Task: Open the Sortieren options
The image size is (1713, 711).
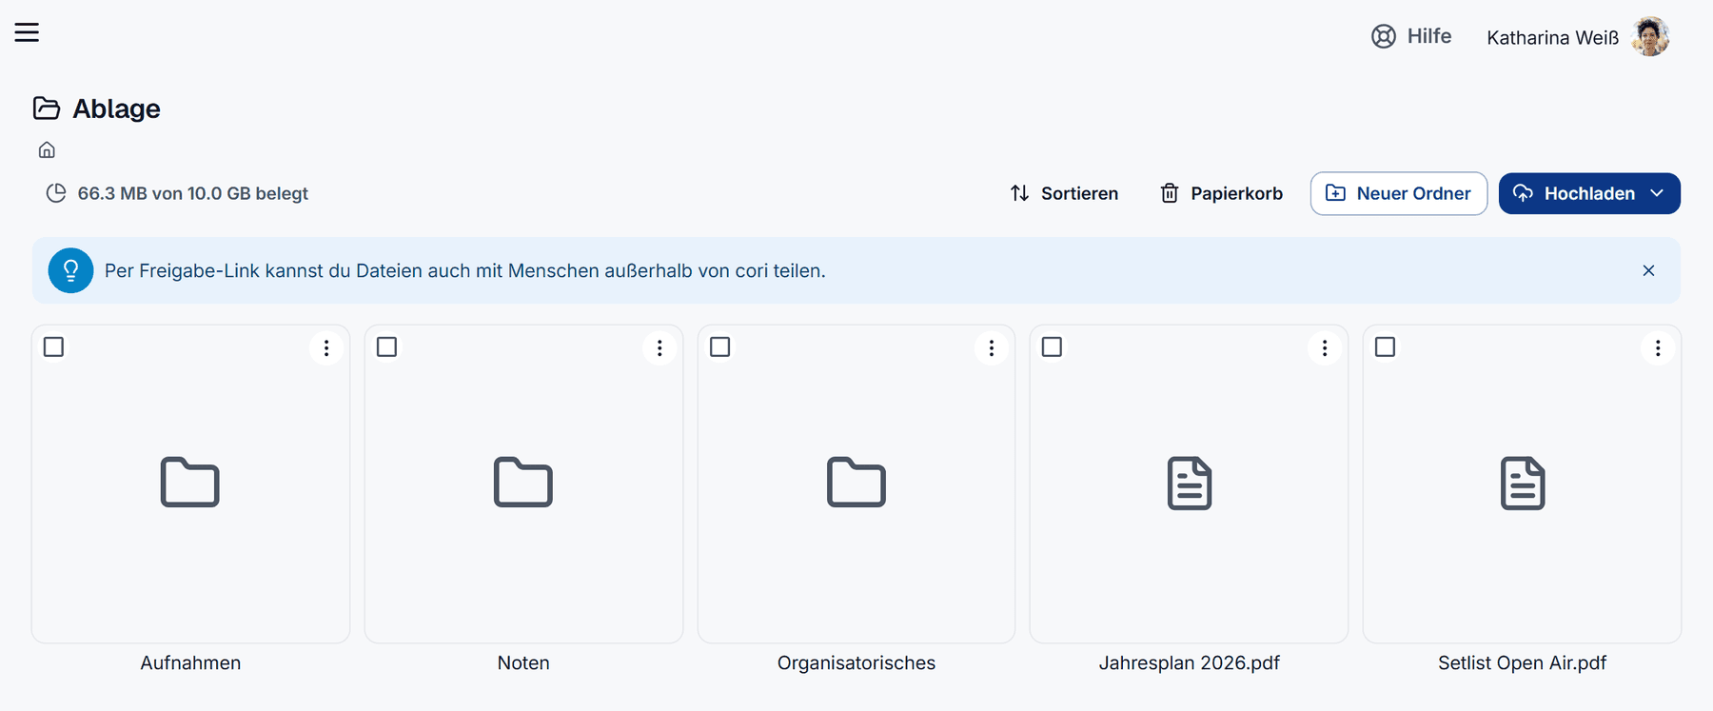Action: coord(1064,193)
